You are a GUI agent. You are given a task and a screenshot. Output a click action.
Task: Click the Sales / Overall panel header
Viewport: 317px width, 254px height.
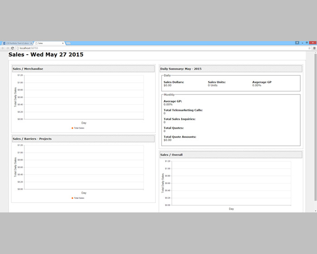(231, 155)
